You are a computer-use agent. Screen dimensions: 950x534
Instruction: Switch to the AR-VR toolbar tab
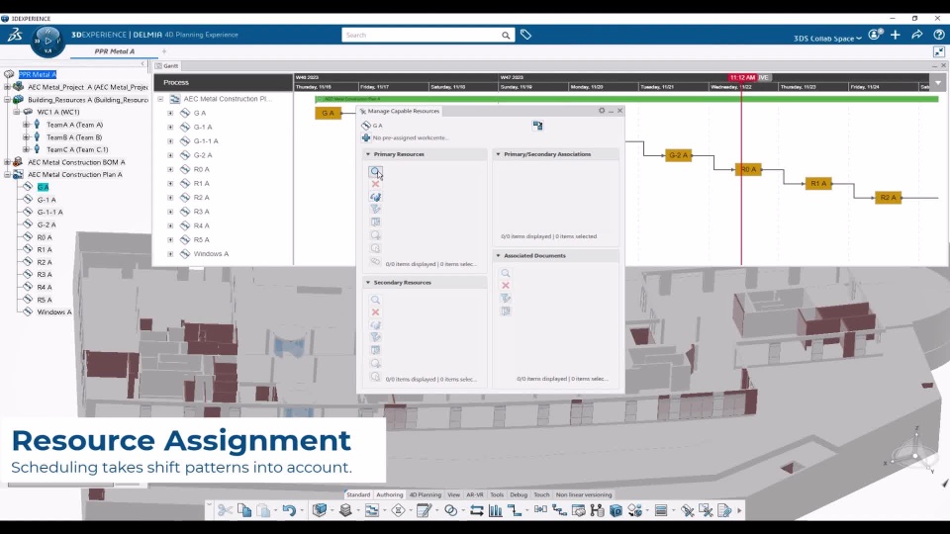tap(474, 494)
